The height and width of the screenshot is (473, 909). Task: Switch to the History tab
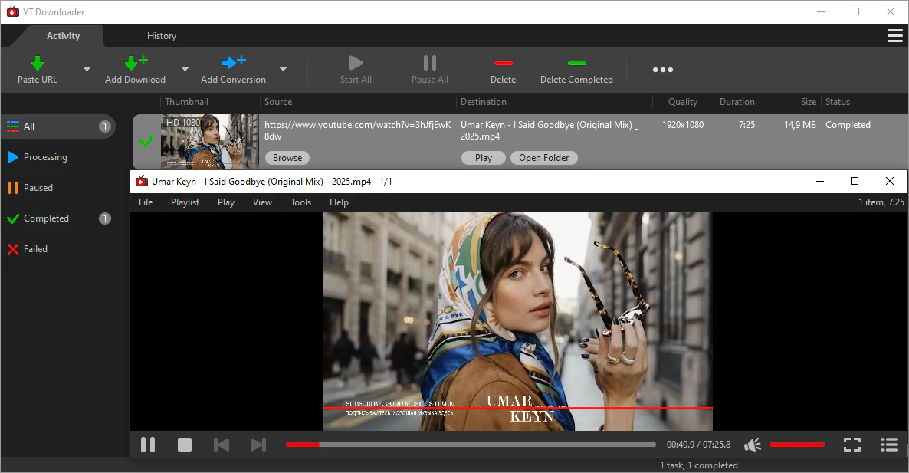point(161,36)
